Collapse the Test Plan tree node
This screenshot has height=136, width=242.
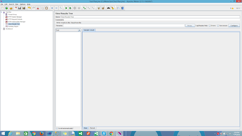(2, 12)
